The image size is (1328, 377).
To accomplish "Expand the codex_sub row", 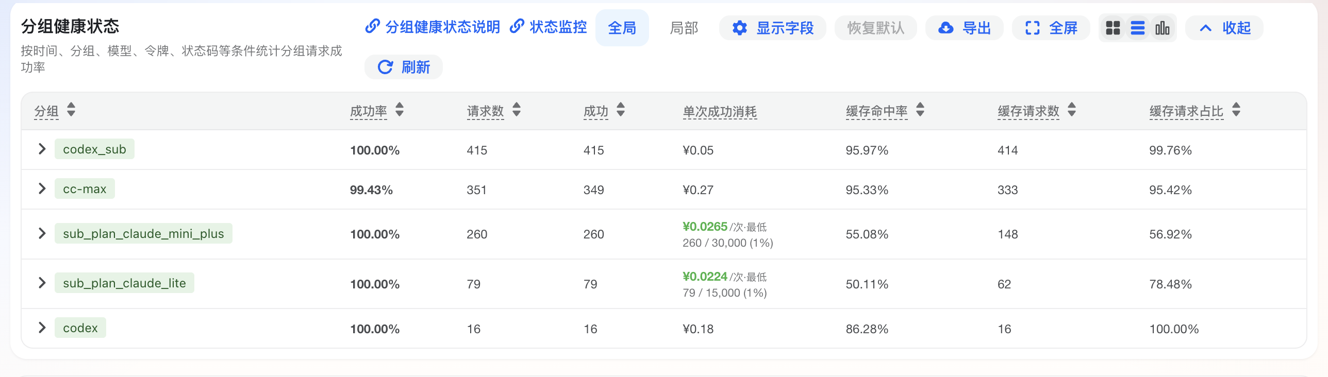I will click(x=42, y=149).
